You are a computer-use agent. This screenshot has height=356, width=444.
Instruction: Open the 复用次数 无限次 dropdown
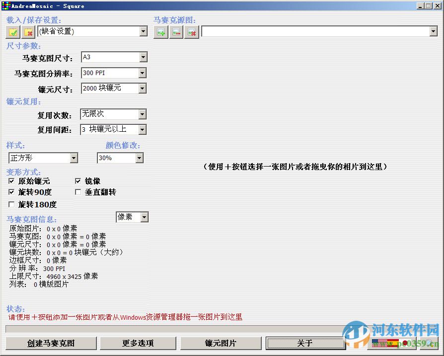(x=142, y=114)
